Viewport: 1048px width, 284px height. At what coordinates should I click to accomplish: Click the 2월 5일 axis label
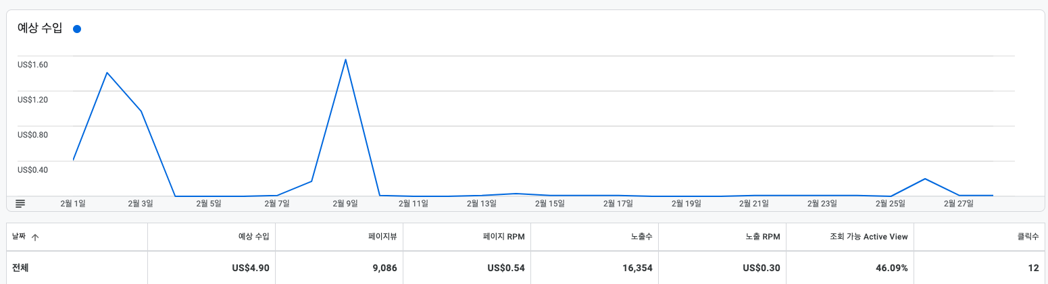point(209,203)
